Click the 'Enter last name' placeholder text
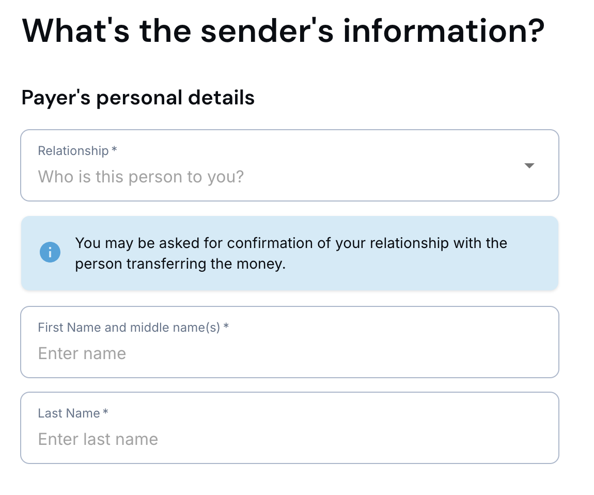 (98, 440)
